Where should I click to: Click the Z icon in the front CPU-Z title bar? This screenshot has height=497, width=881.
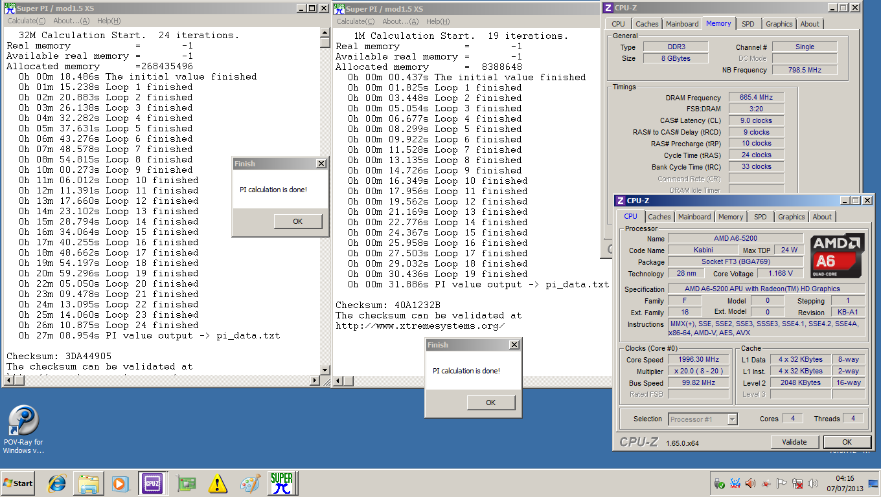[621, 201]
